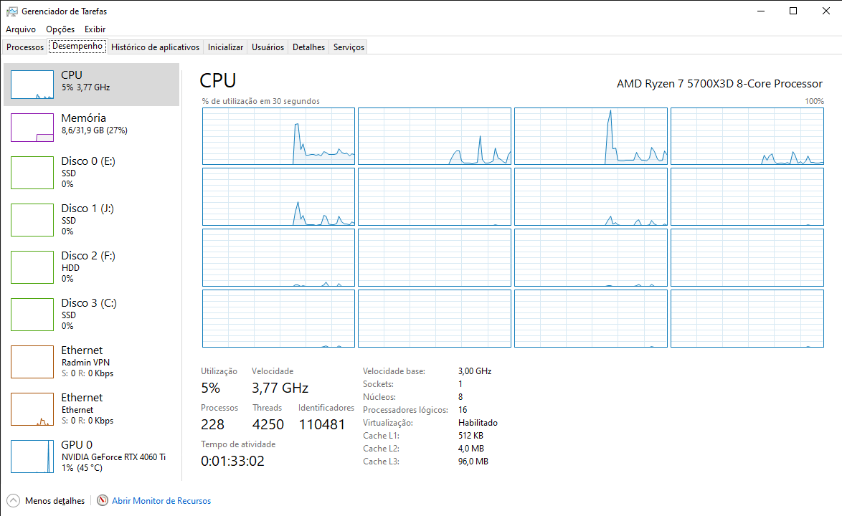Image resolution: width=842 pixels, height=516 pixels.
Task: Switch to the Processos tab
Action: [x=24, y=47]
